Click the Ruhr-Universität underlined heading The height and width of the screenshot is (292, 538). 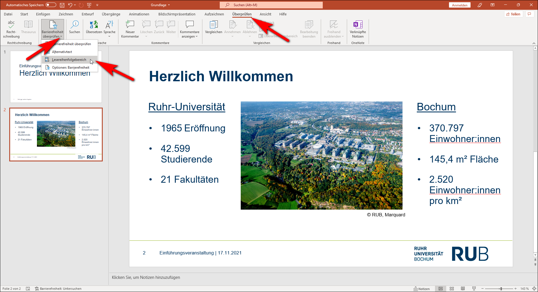pos(187,107)
